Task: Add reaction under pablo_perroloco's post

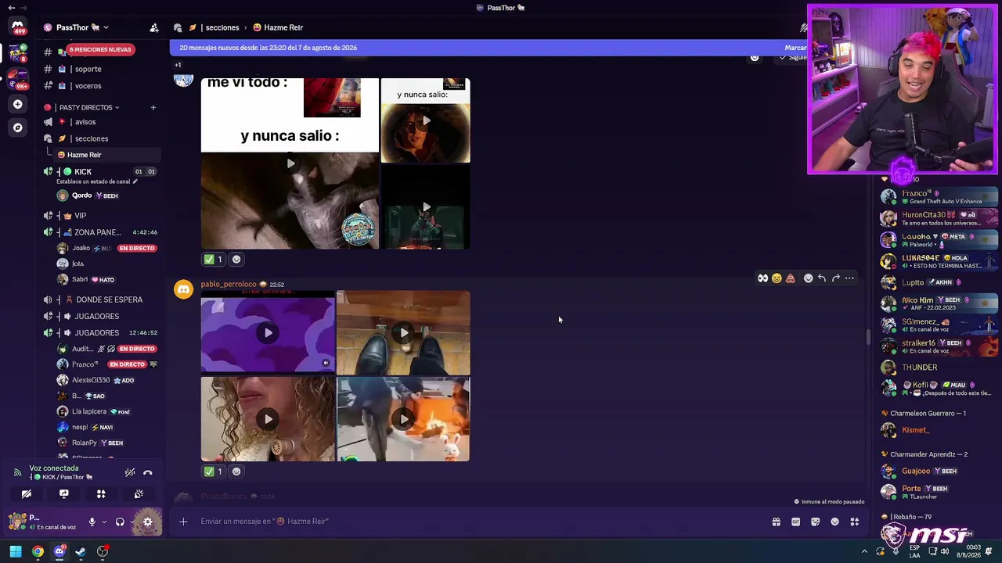Action: click(236, 472)
